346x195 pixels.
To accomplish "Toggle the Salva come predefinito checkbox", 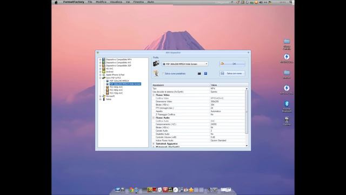I will [163, 74].
